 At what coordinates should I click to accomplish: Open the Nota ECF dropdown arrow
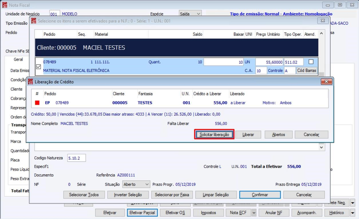point(254,213)
